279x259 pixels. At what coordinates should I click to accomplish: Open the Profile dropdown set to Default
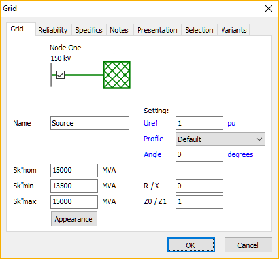click(x=220, y=139)
